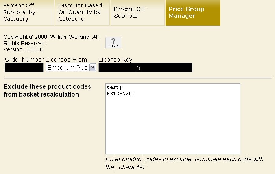This screenshot has width=275, height=174.
Task: Switch to Percent Off Subtotal by Category tab
Action: coord(27,13)
